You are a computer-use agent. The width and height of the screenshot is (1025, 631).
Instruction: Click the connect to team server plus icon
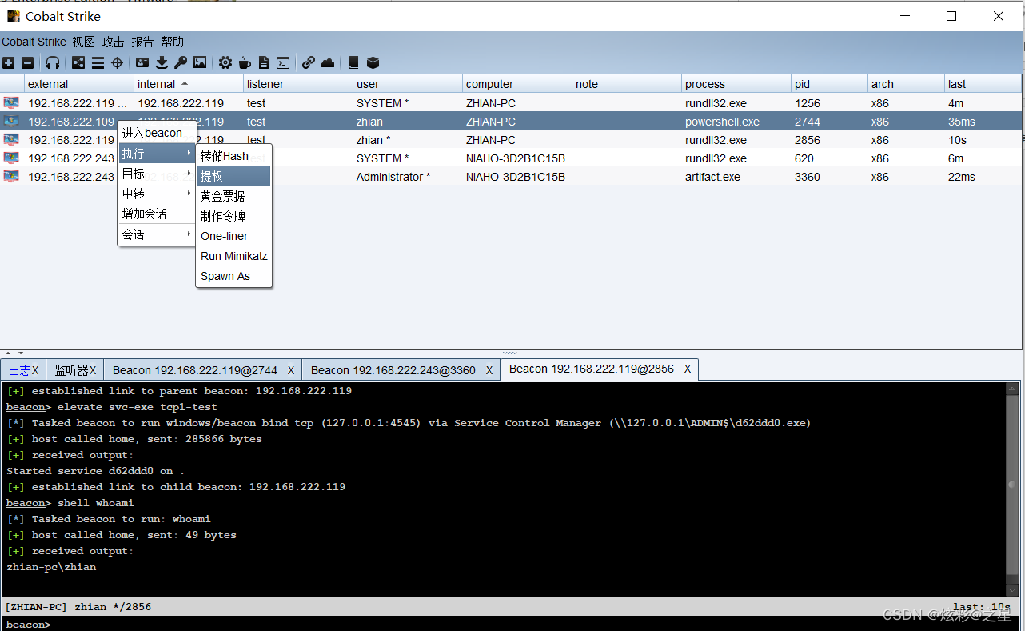tap(8, 62)
